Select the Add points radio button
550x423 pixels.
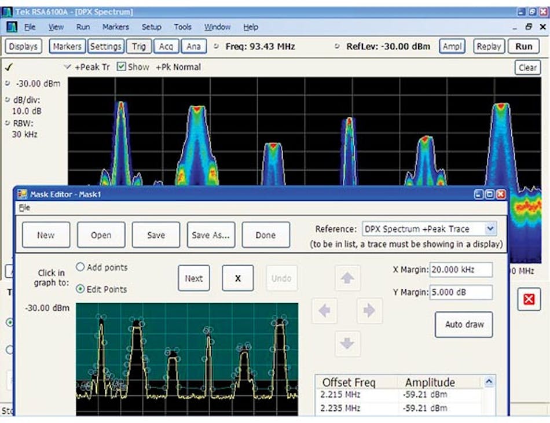(x=80, y=267)
